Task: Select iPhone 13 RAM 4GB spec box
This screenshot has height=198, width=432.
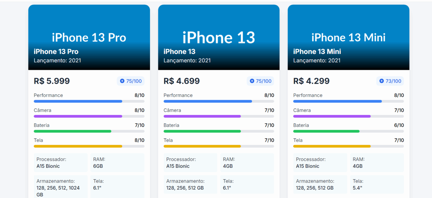Action: pos(247,163)
